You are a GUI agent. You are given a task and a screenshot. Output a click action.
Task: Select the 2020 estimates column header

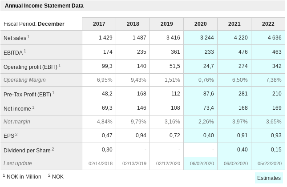point(200,24)
